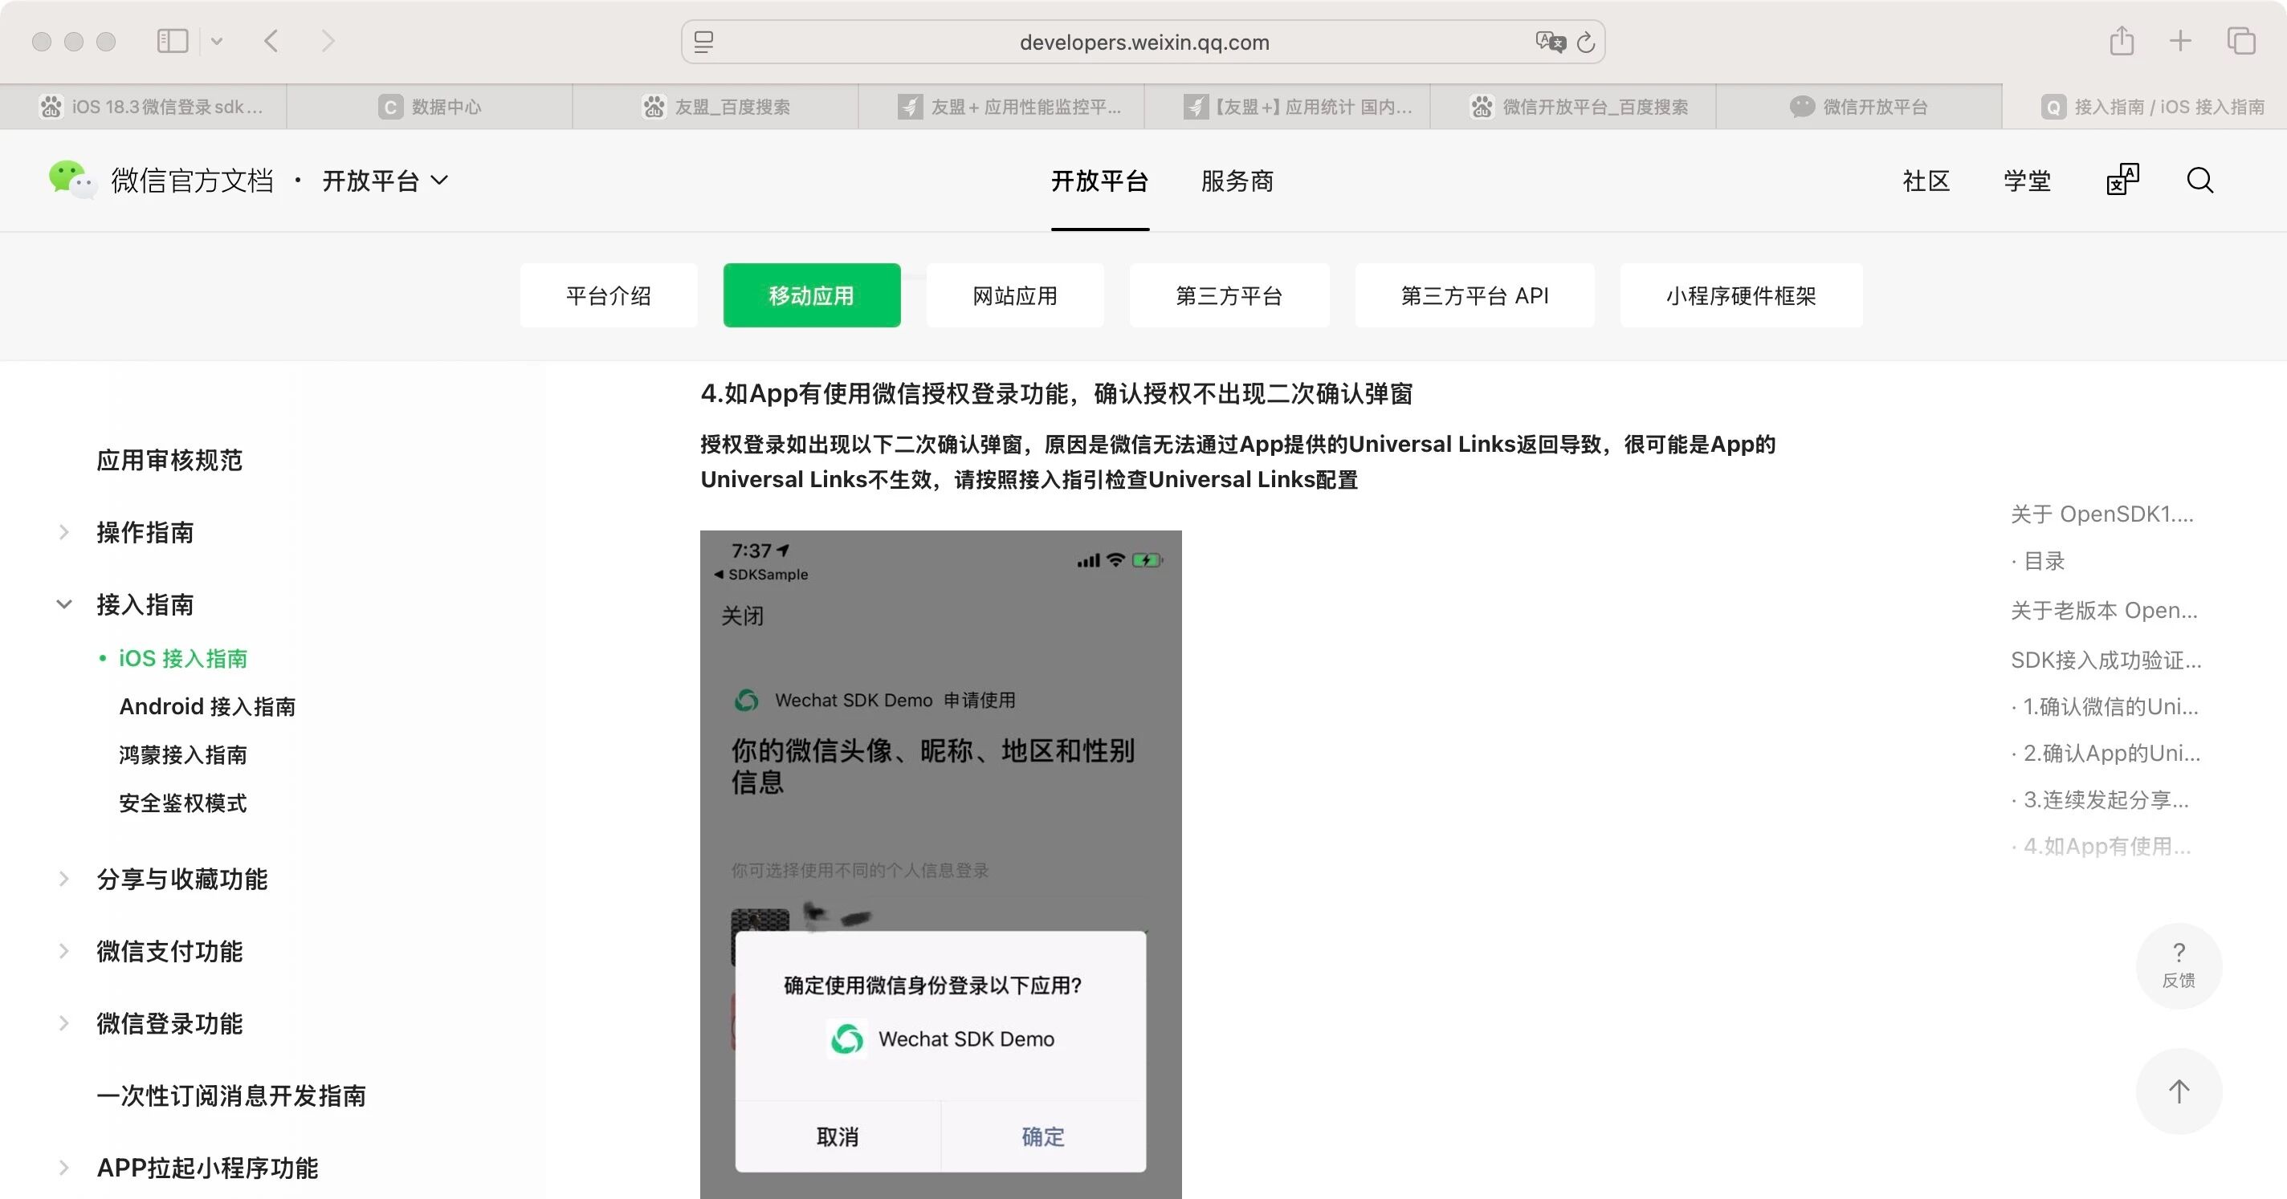Switch to the 网站应用 tab
Image resolution: width=2287 pixels, height=1199 pixels.
(1014, 295)
